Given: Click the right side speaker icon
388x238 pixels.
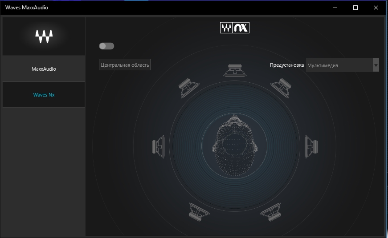Looking at the screenshot, I should tap(311, 147).
